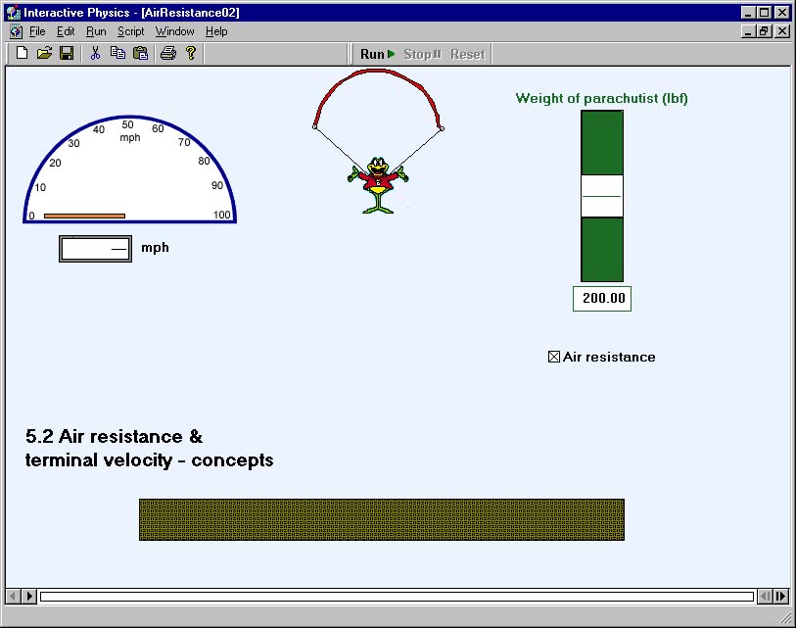The image size is (796, 628).
Task: Minimize the Interactive Physics application window
Action: [x=748, y=12]
